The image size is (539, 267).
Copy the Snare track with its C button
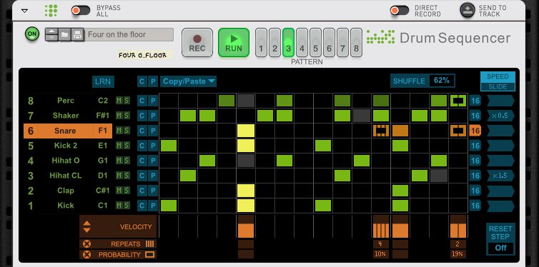(142, 131)
